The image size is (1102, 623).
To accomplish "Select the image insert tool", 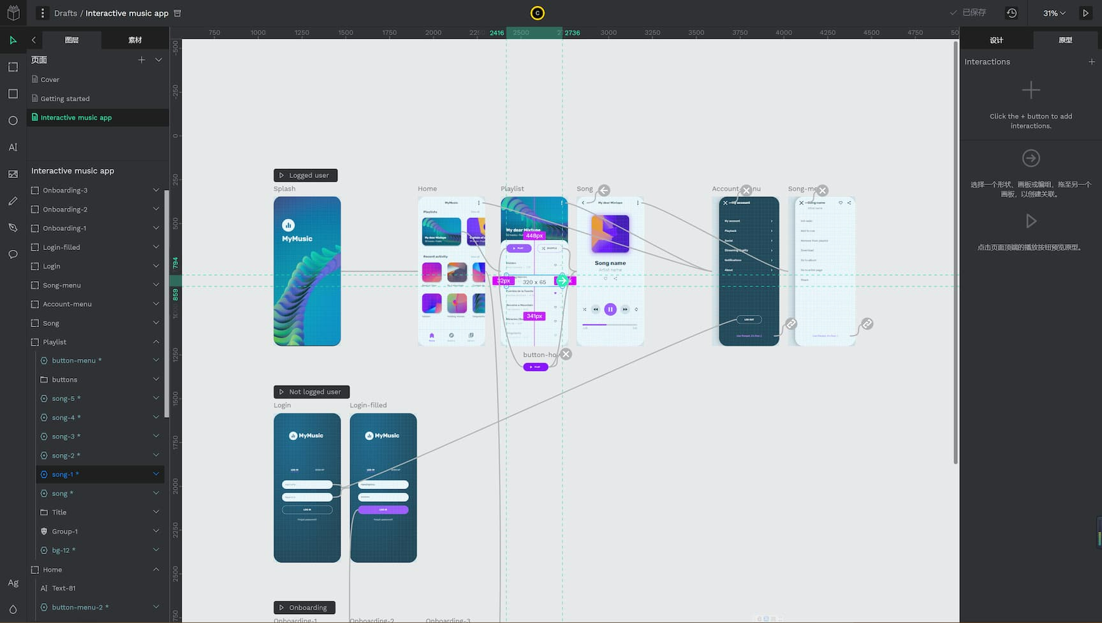I will (x=13, y=174).
